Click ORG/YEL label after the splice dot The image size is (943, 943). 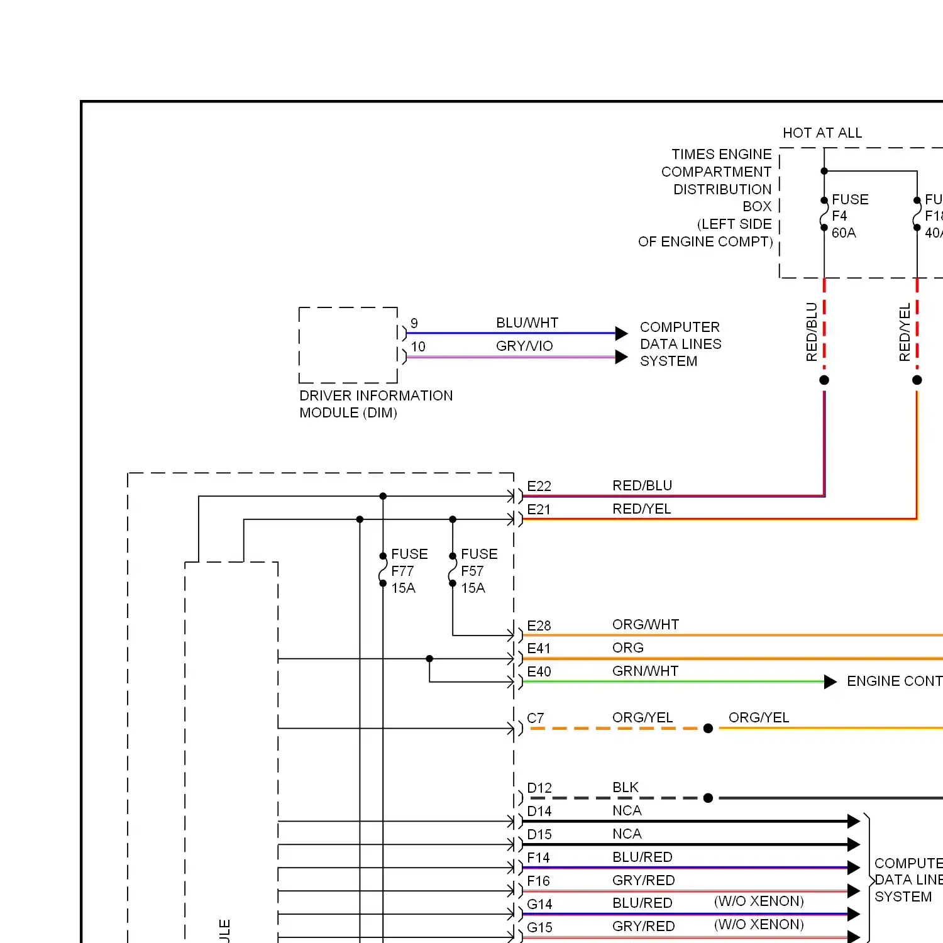tap(759, 717)
